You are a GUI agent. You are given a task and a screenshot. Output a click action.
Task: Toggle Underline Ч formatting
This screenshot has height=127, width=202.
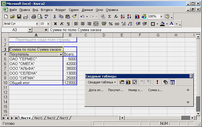tap(68, 24)
